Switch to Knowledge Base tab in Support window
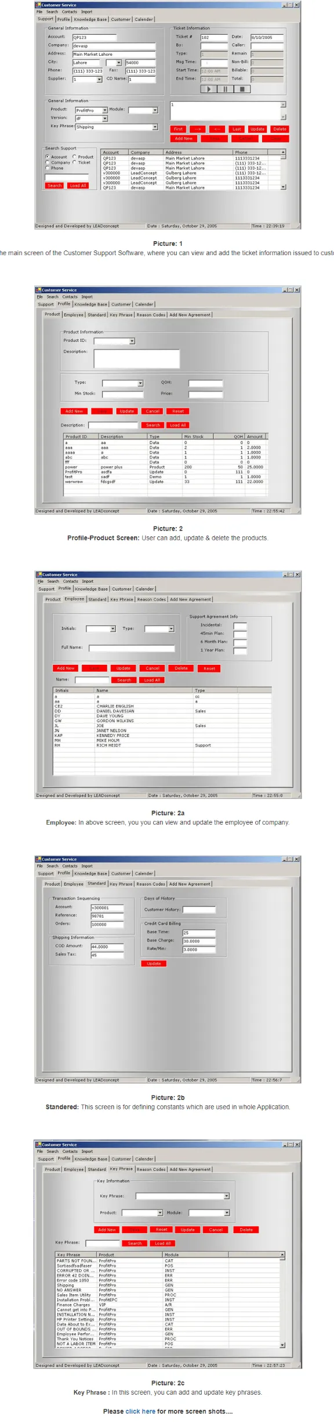The height and width of the screenshot is (1422, 334). pyautogui.click(x=90, y=19)
